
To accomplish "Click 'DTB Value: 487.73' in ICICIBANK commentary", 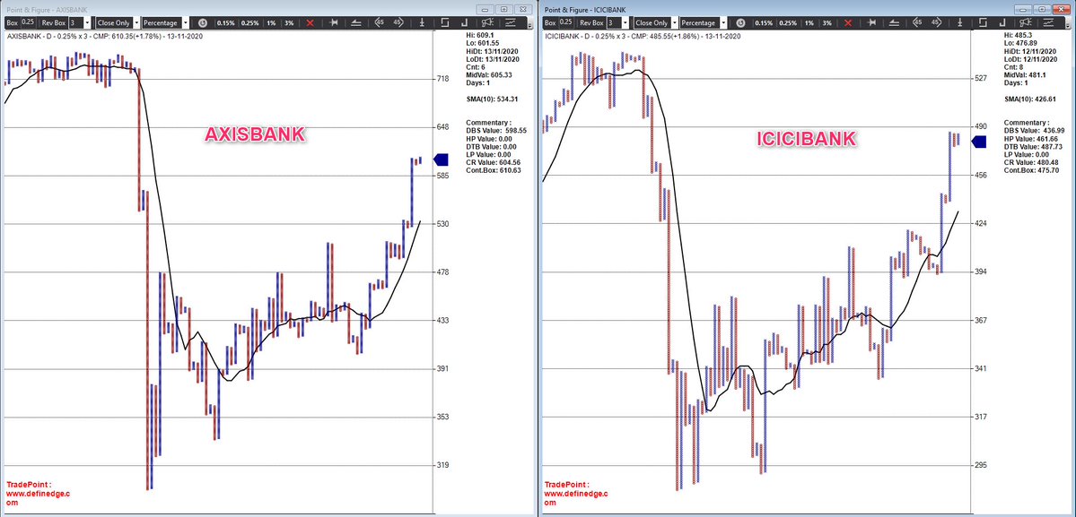I will click(x=1034, y=147).
